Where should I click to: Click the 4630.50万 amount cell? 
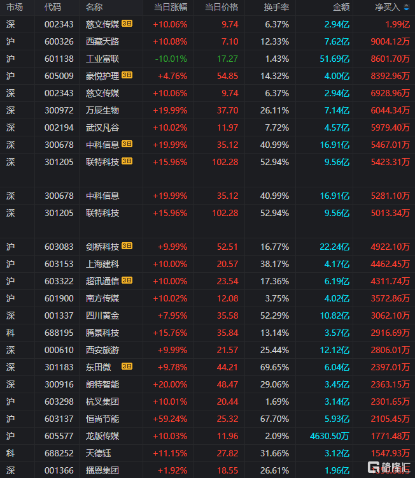[x=330, y=436]
